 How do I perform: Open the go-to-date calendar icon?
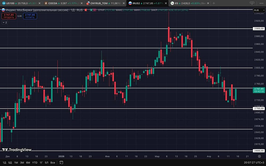click(61, 162)
